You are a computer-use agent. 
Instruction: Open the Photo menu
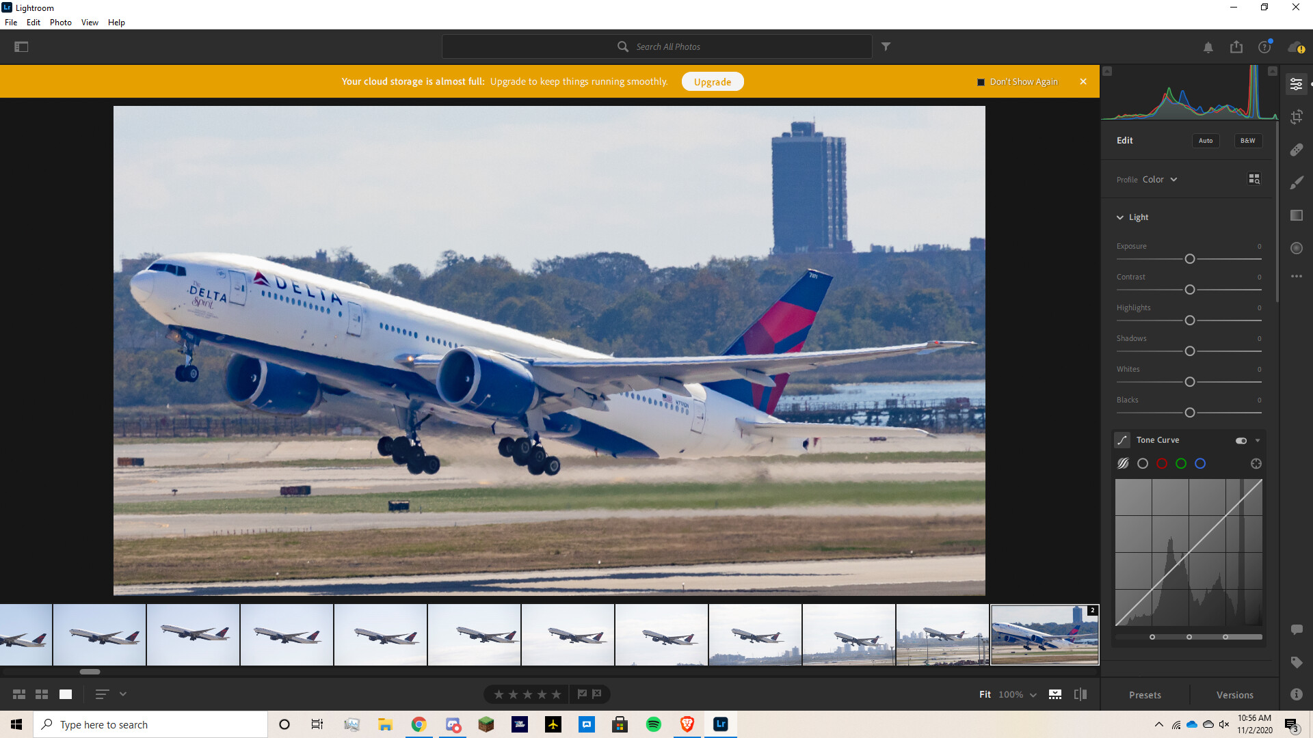click(x=60, y=23)
